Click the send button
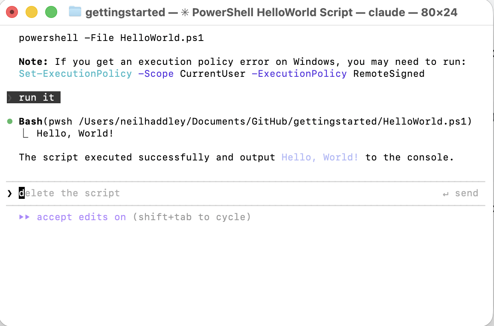 point(466,193)
